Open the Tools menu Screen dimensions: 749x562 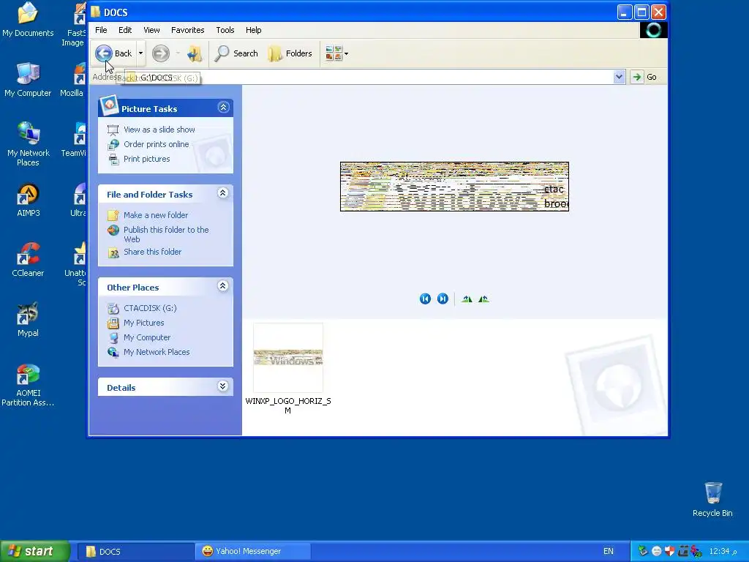(225, 30)
